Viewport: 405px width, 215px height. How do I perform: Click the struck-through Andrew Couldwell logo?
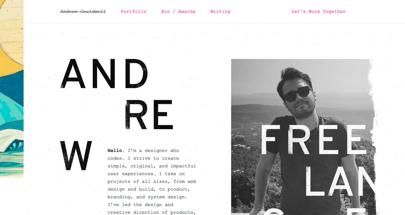(83, 12)
